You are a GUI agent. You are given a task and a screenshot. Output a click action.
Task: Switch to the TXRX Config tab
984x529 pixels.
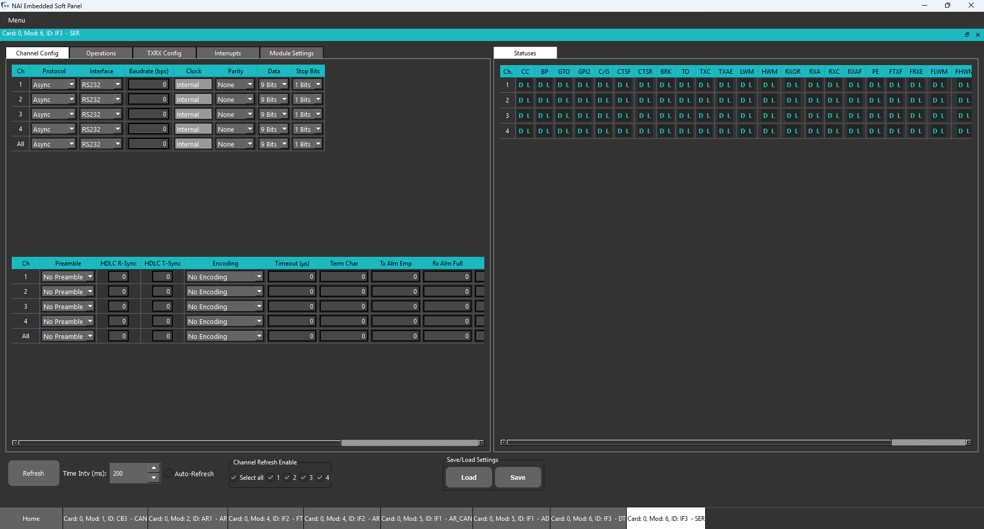coord(164,53)
